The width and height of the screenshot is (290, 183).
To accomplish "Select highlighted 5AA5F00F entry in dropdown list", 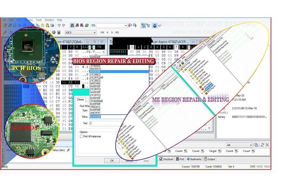I will click(x=119, y=72).
